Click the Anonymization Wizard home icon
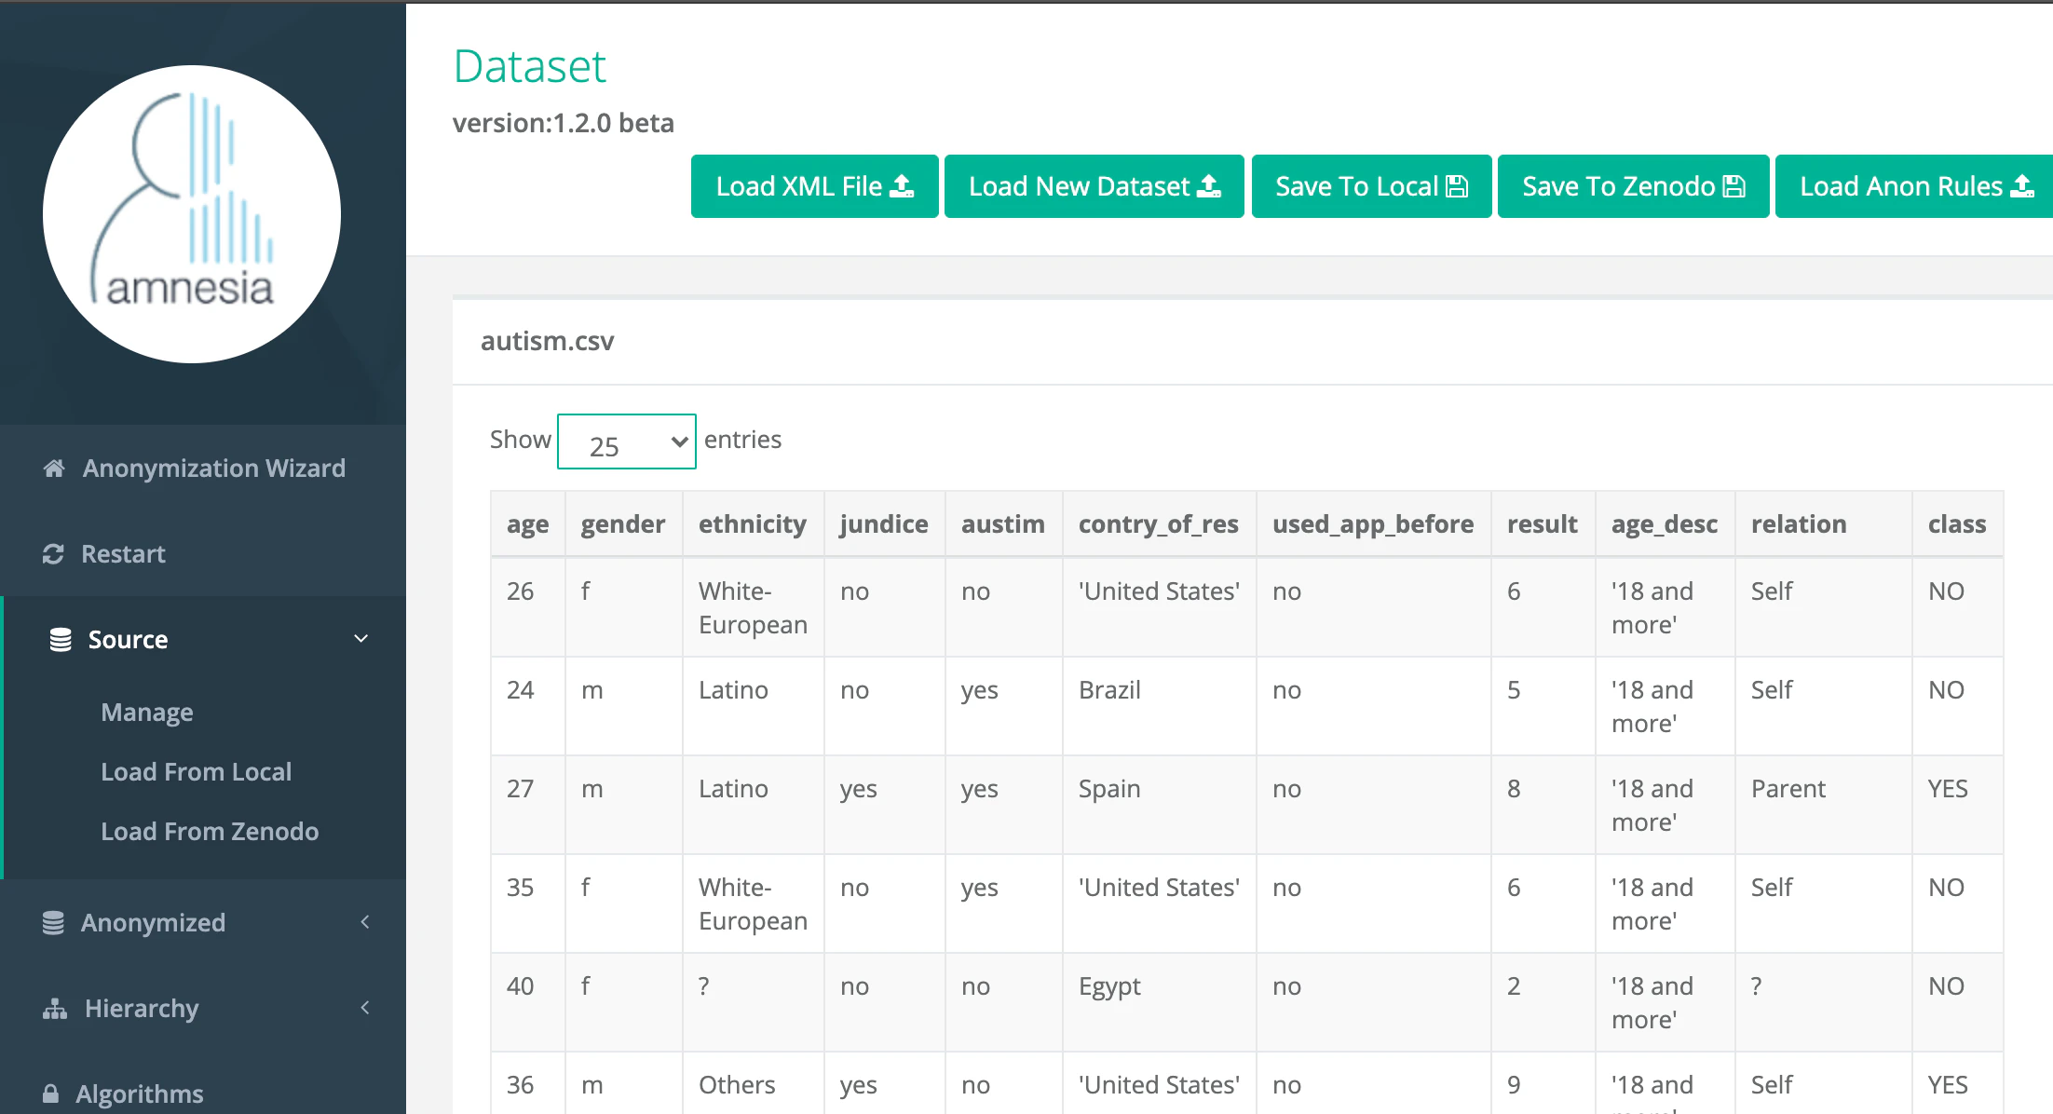 54,468
